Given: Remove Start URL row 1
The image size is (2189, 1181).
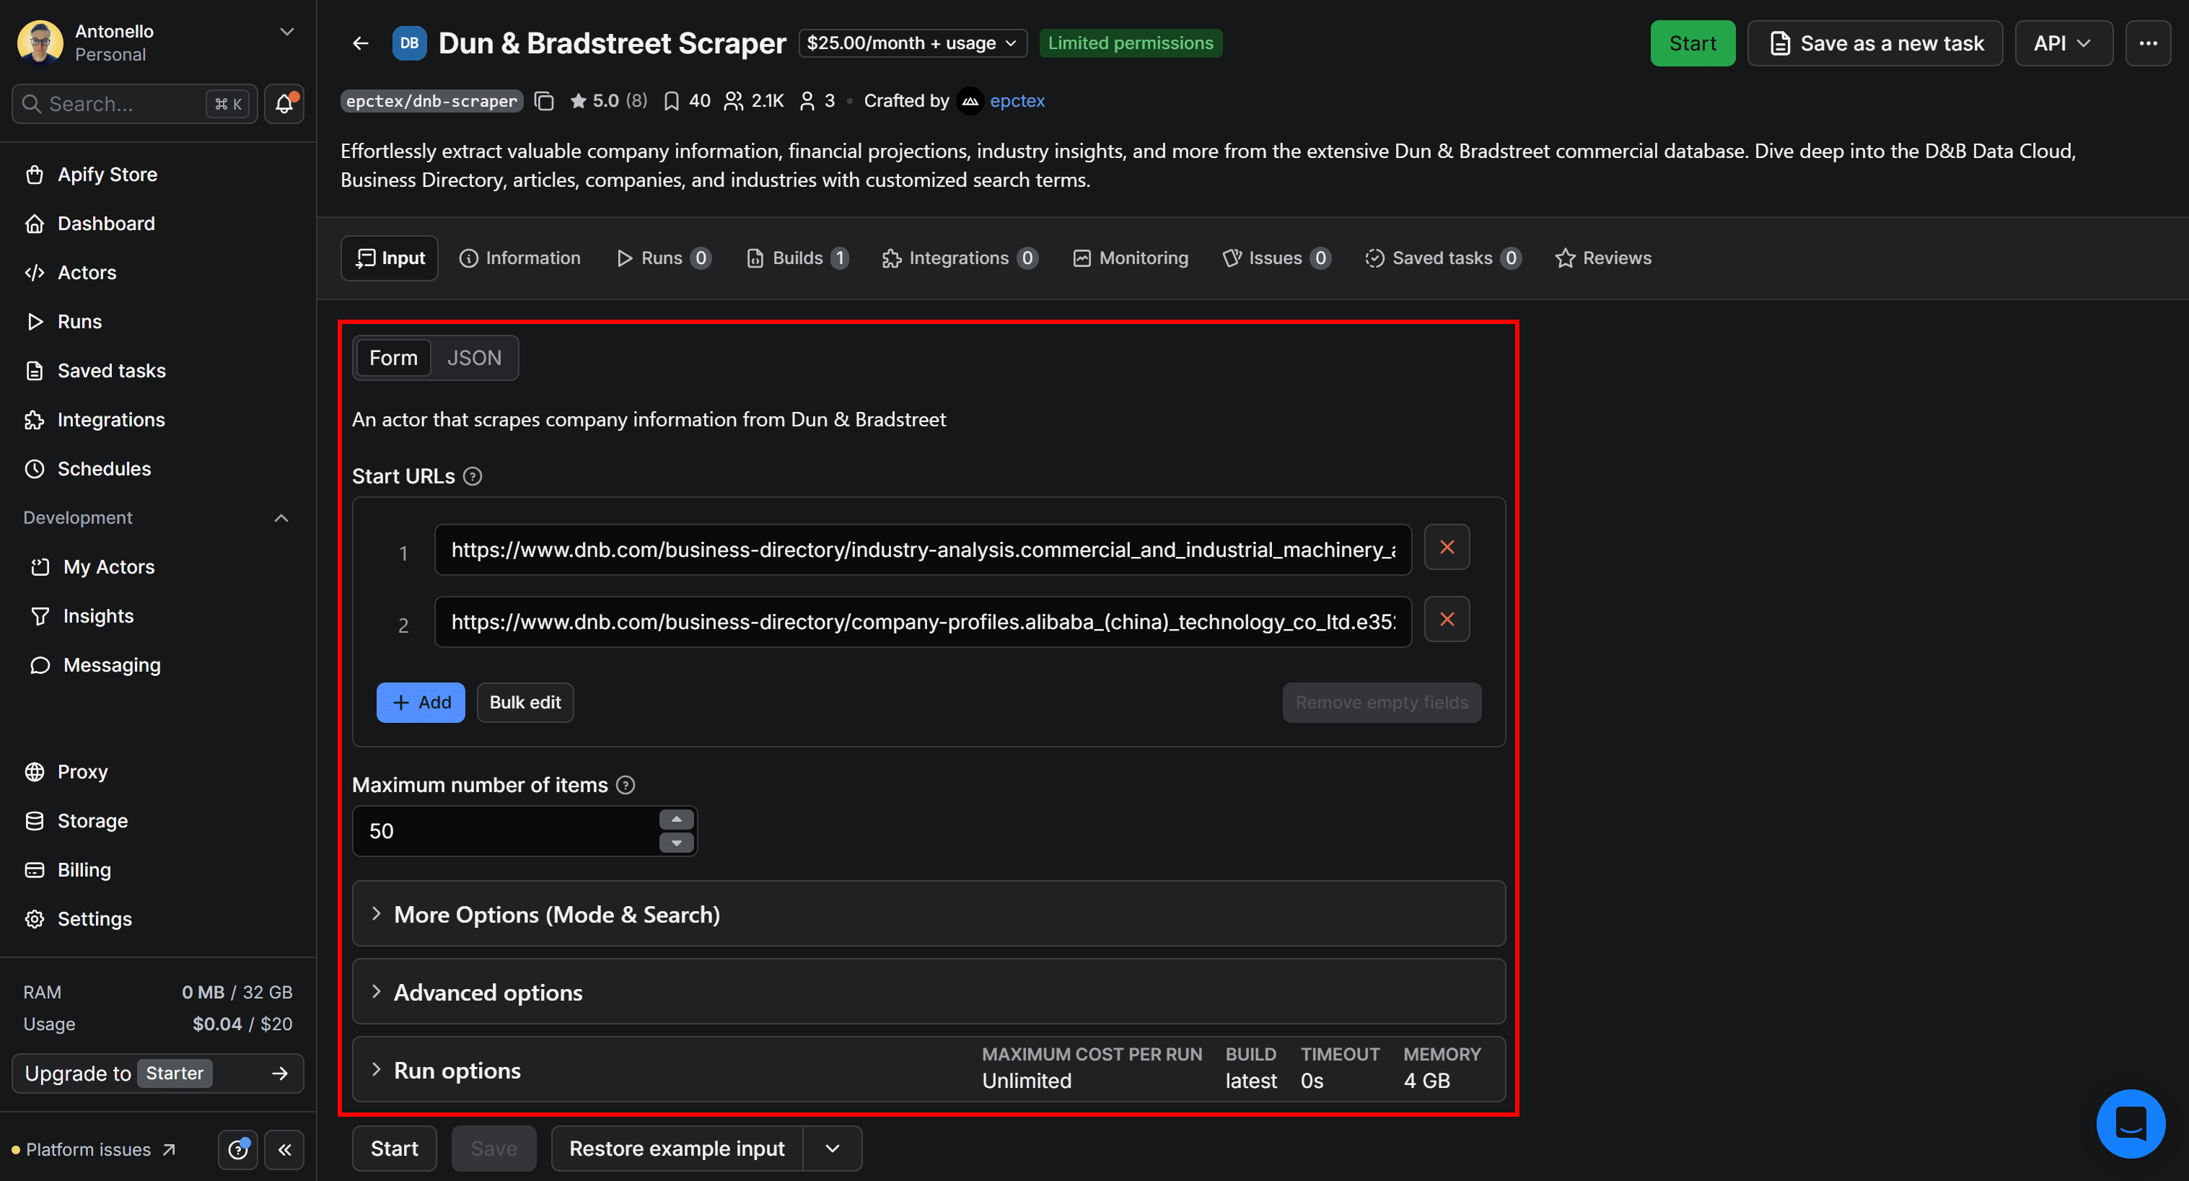Looking at the screenshot, I should tap(1447, 548).
